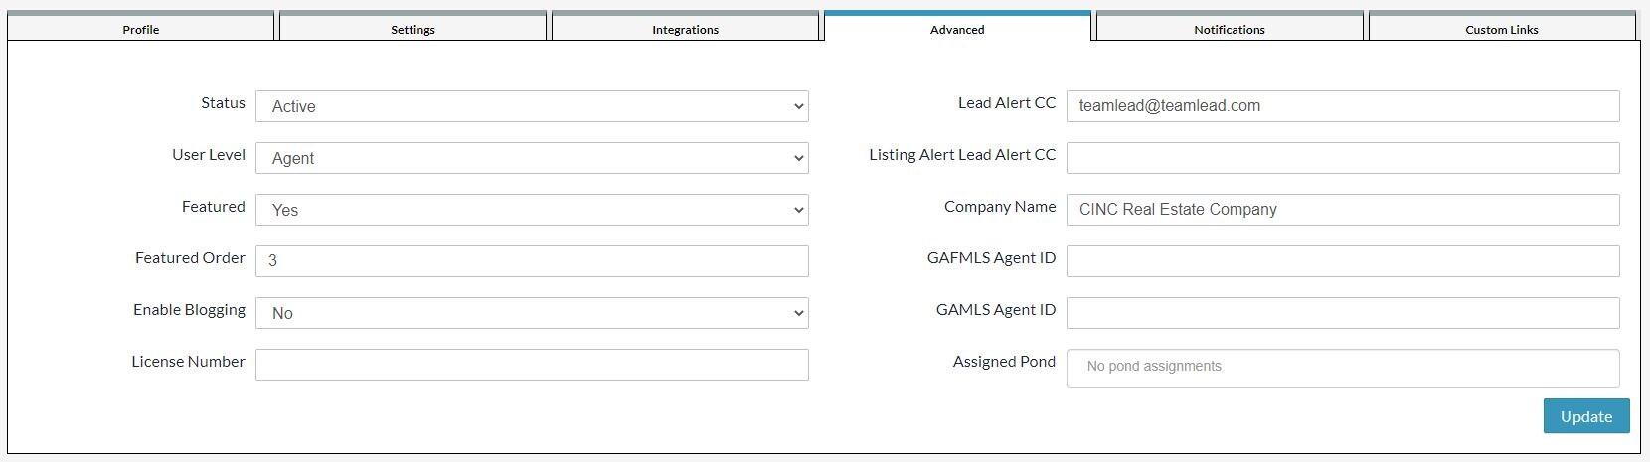This screenshot has height=462, width=1650.
Task: Open the Notifications tab
Action: (x=1230, y=27)
